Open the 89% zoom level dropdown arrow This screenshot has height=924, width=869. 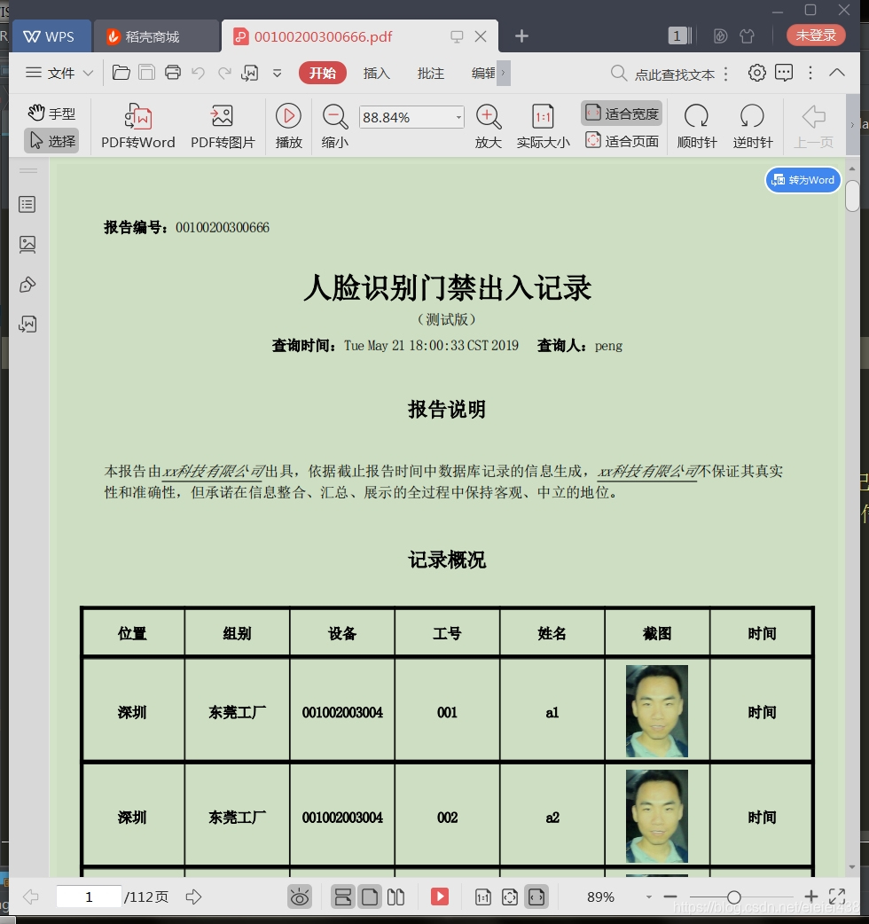[649, 897]
